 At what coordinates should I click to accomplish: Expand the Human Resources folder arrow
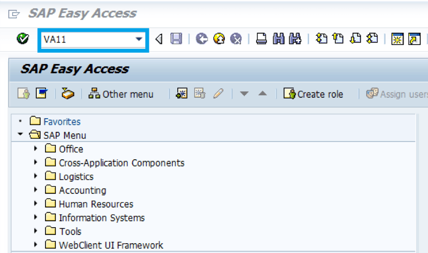coord(35,203)
